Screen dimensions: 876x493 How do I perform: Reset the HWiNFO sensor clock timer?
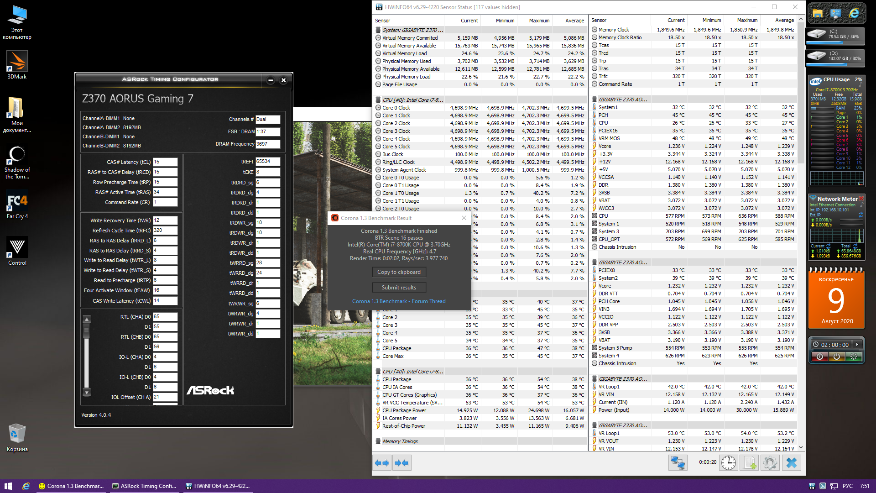point(729,463)
